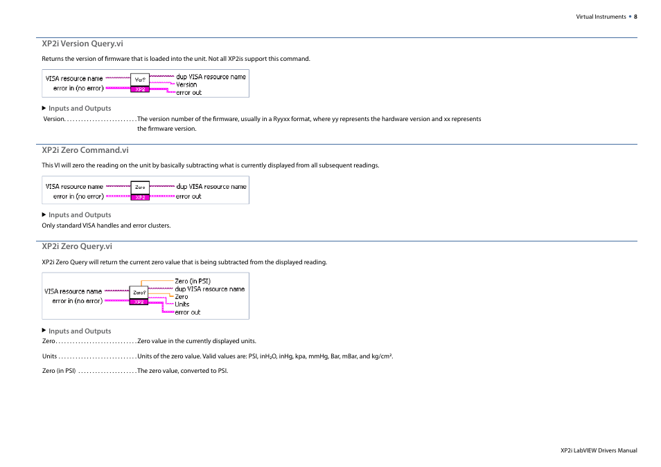The height and width of the screenshot is (467, 661).
Task: Click 'Only standard VISA handles and error clusters.'
Action: tap(106, 226)
